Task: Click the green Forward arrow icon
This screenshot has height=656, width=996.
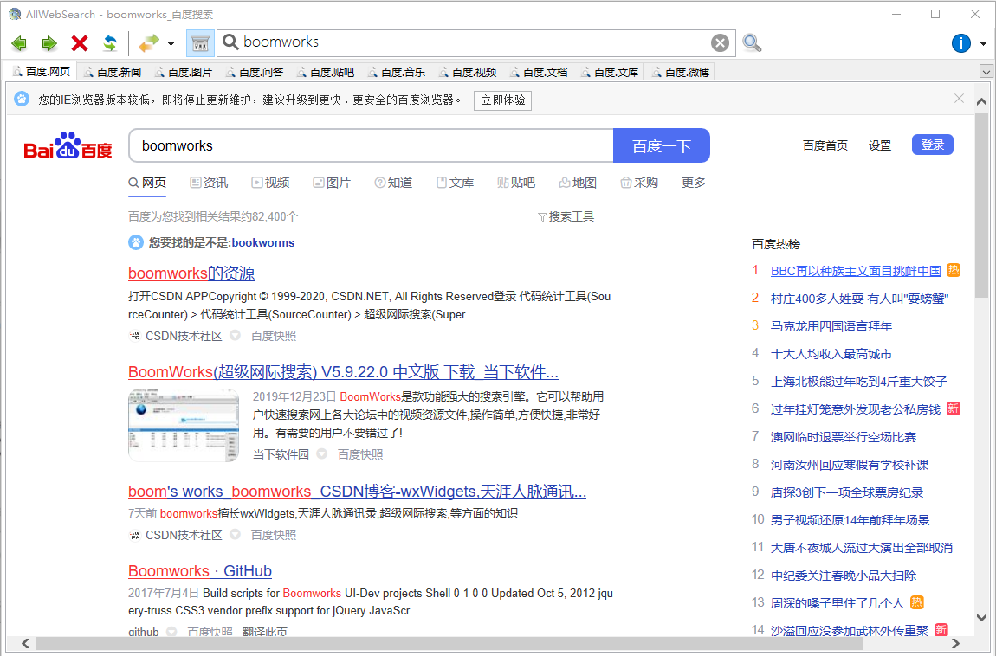Action: pos(49,43)
